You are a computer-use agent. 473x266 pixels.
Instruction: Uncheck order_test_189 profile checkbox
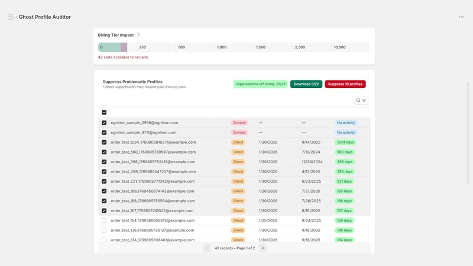coord(104,191)
